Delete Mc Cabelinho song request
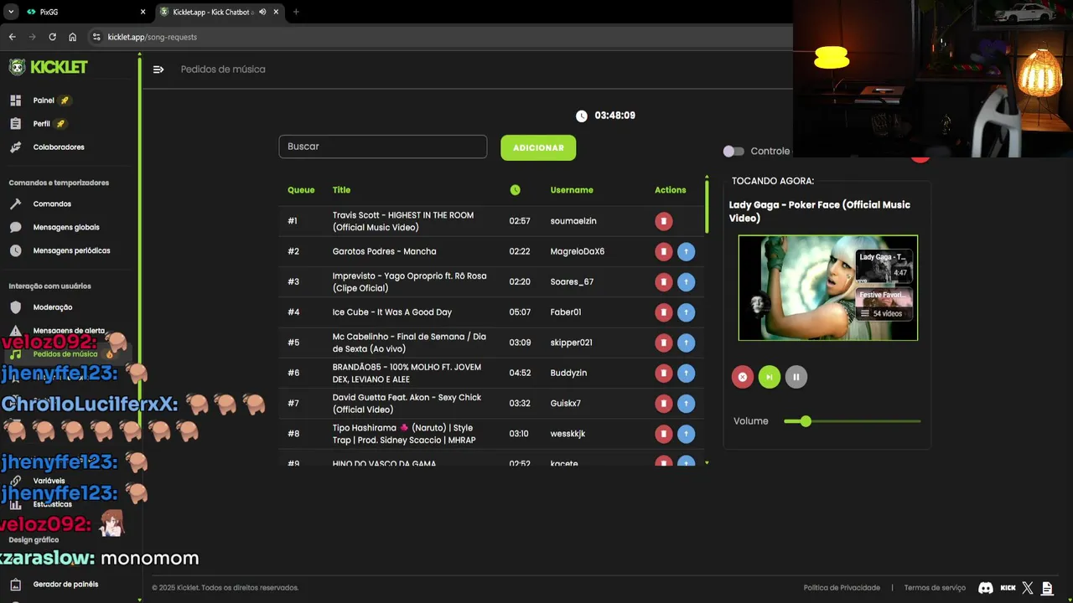This screenshot has width=1073, height=603. coord(663,343)
